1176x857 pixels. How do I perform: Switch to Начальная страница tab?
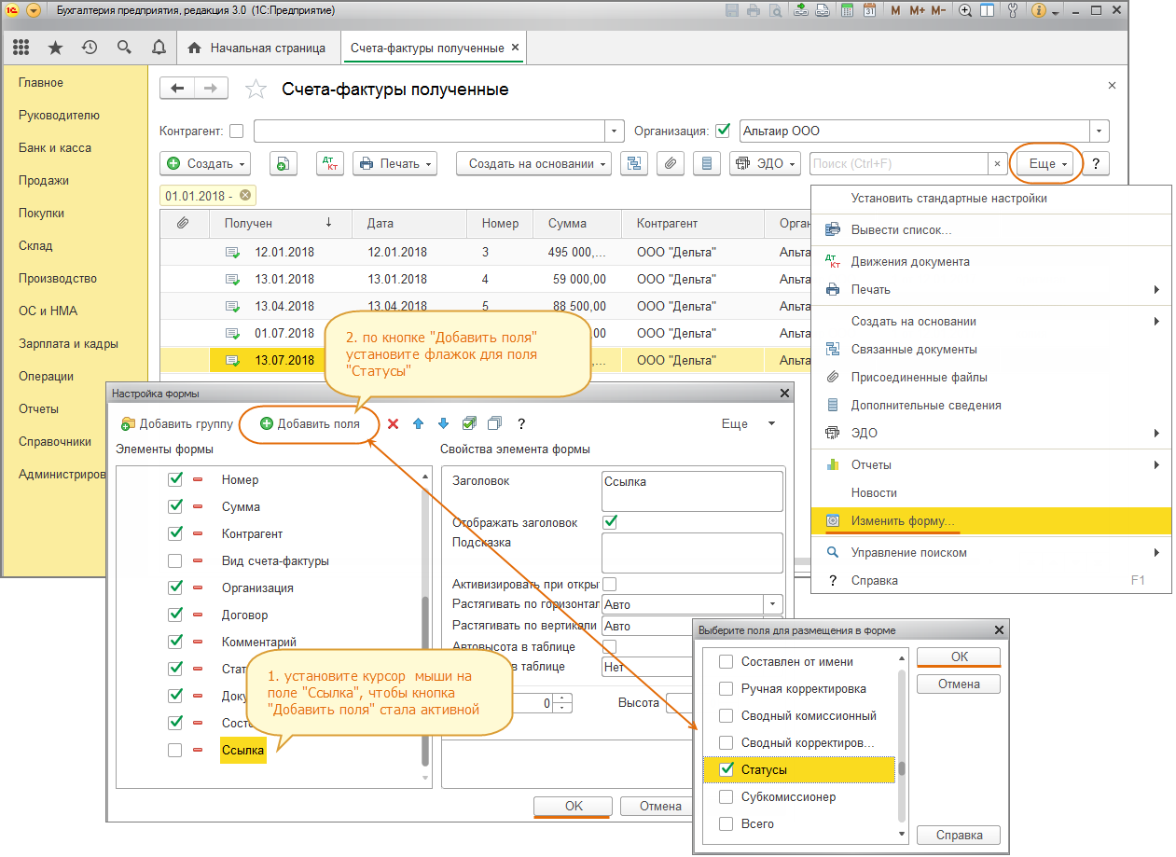coord(257,48)
